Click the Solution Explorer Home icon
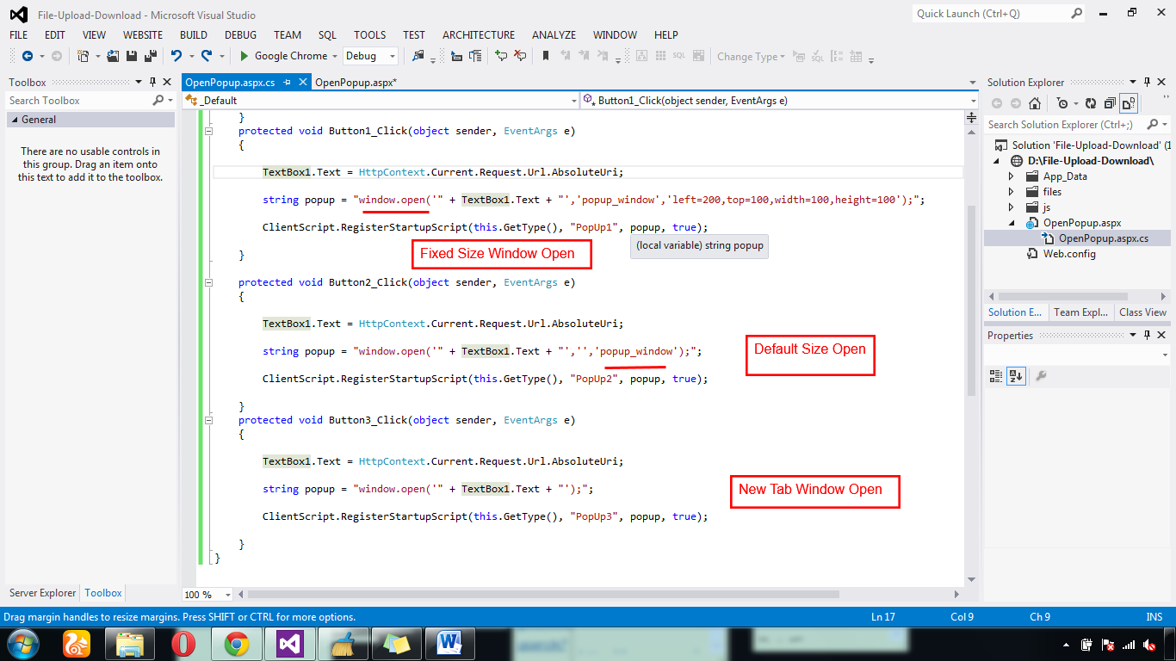1176x661 pixels. 1035,103
